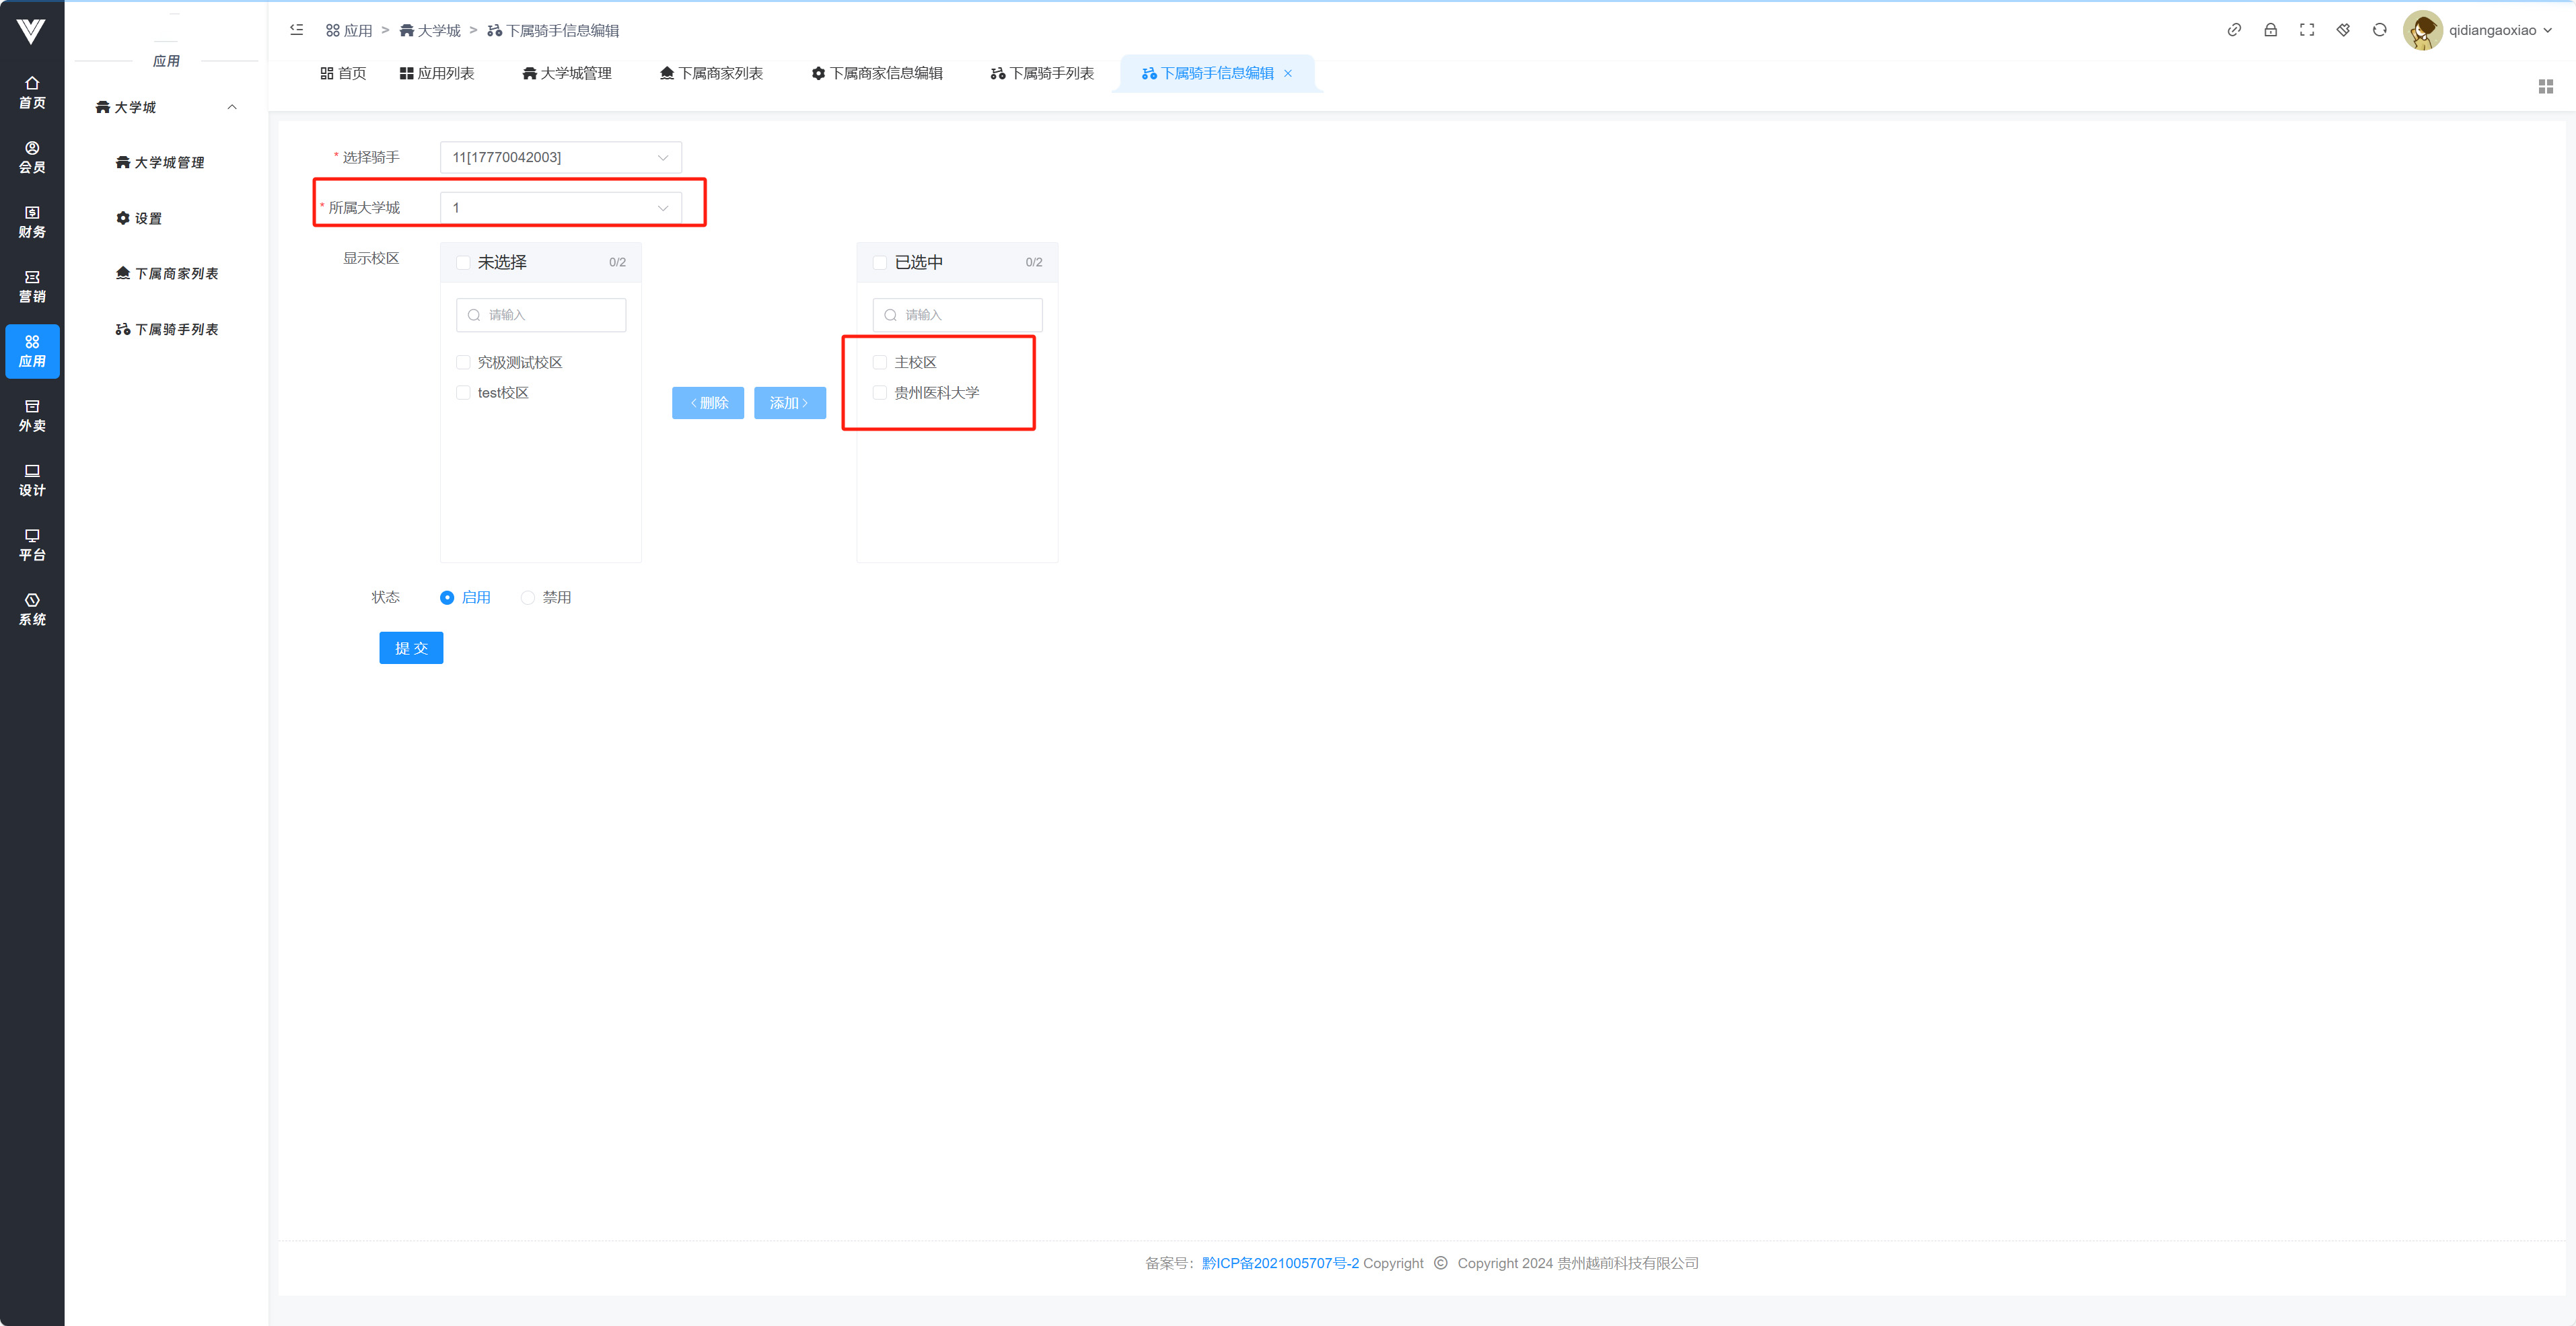
Task: Check the 究极测试校区 checkbox
Action: pyautogui.click(x=463, y=362)
